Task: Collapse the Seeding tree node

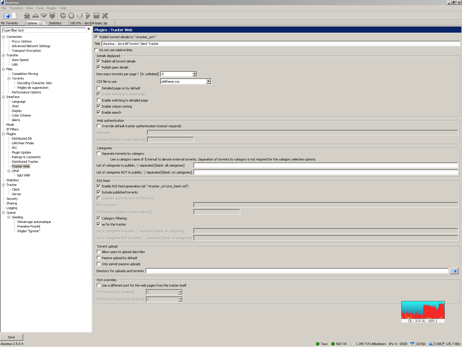Action: tap(9, 217)
